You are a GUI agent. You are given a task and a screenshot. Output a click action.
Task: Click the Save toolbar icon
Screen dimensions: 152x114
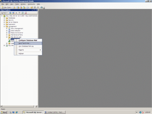[35, 7]
